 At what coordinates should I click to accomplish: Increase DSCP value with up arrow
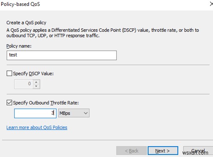36,82
